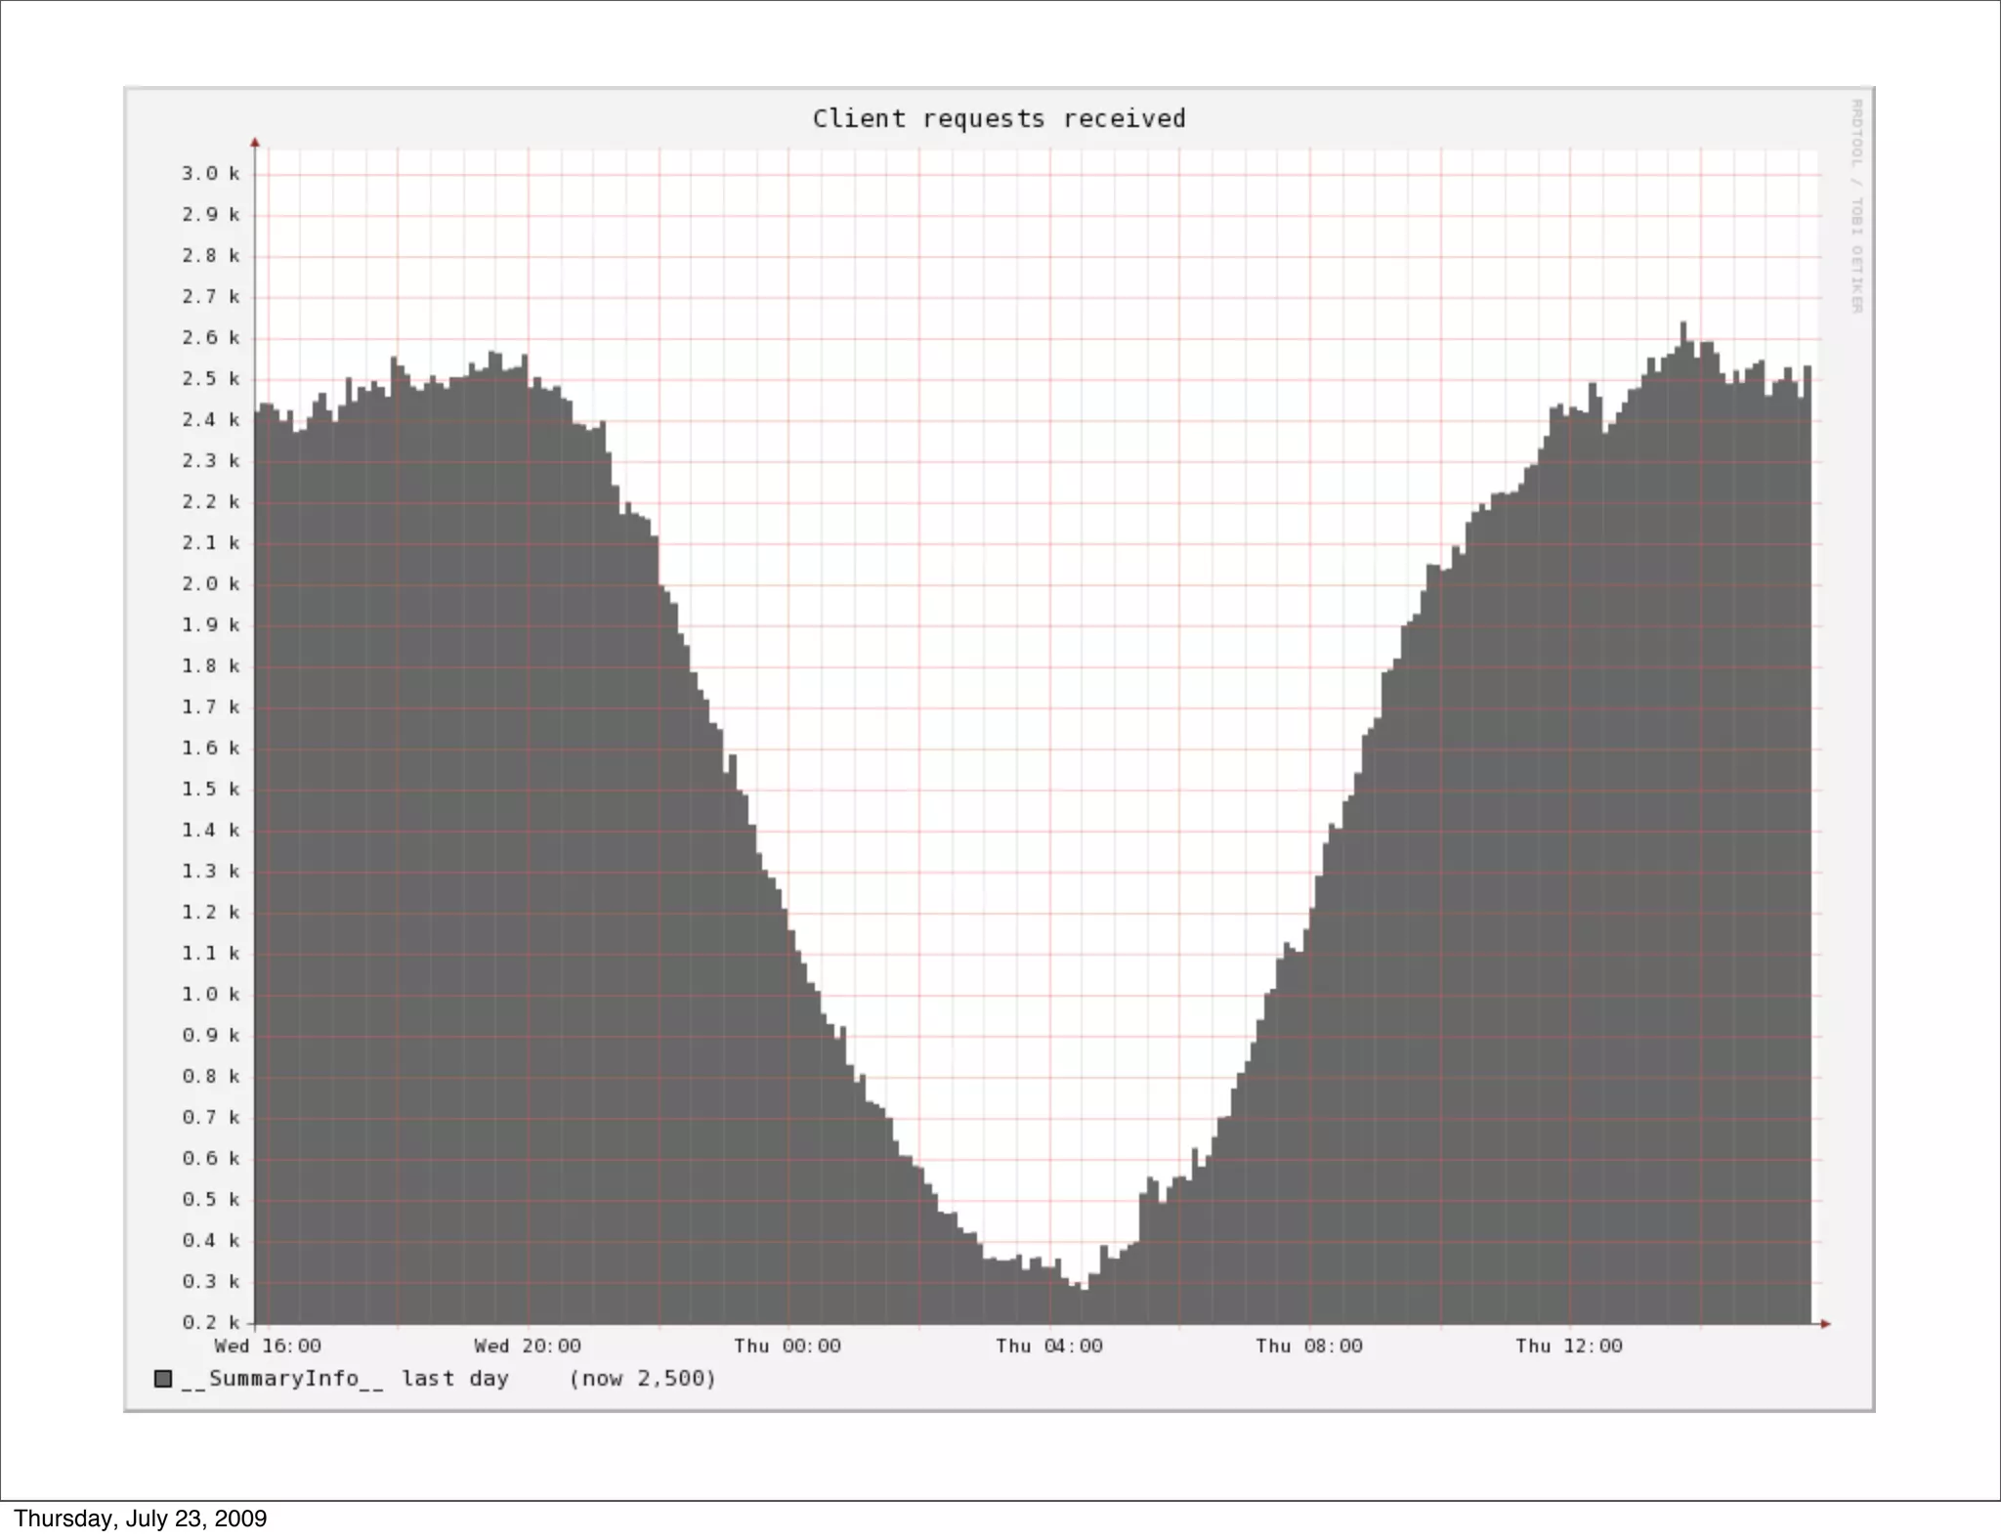This screenshot has height=1540, width=2001.
Task: Click the '2.5 k' y-axis label
Action: point(210,378)
